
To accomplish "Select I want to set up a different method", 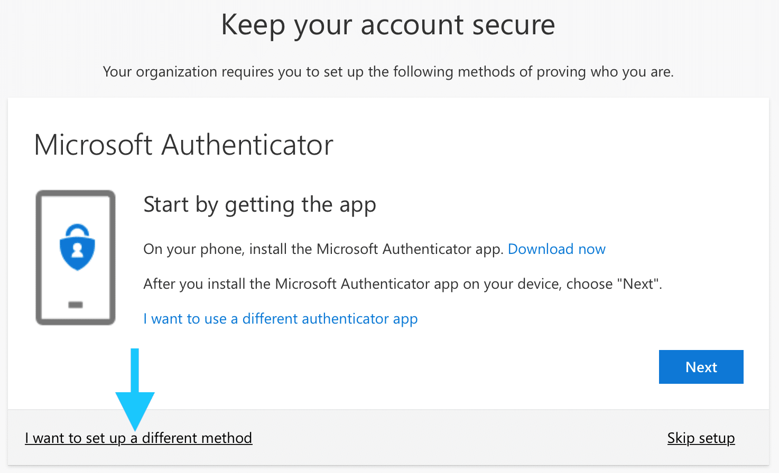I will 138,438.
